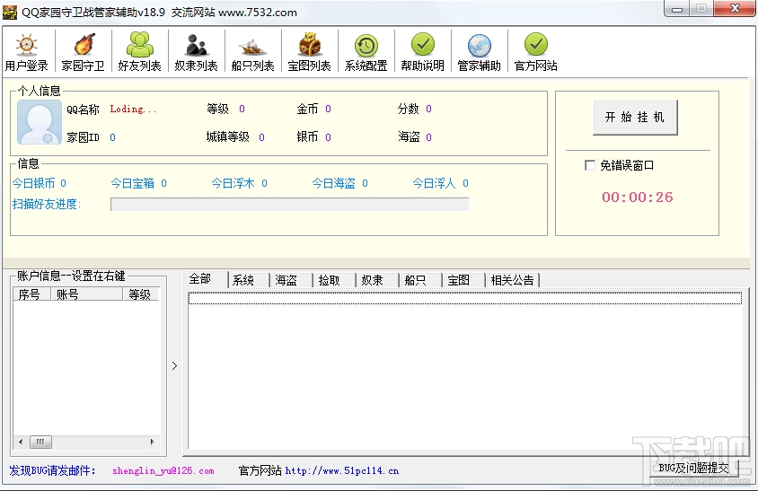Click the account list scrollbar left arrow

(21, 442)
